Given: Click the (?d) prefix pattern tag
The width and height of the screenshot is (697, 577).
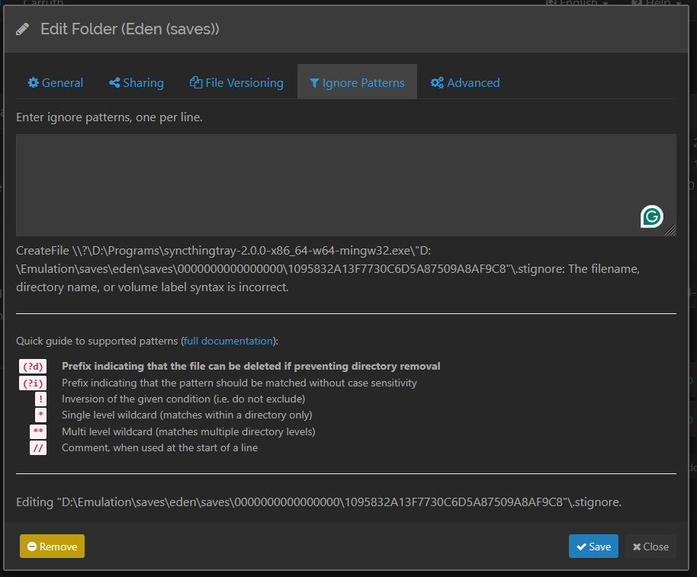Looking at the screenshot, I should point(33,367).
